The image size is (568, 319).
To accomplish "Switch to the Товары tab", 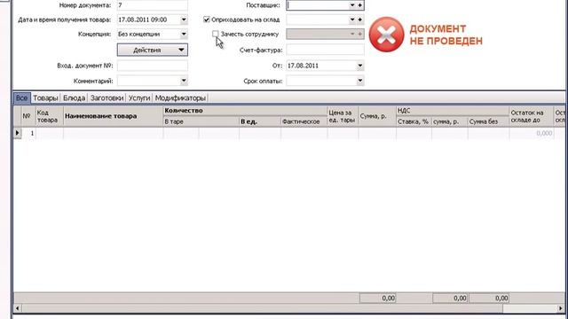I will tap(45, 98).
